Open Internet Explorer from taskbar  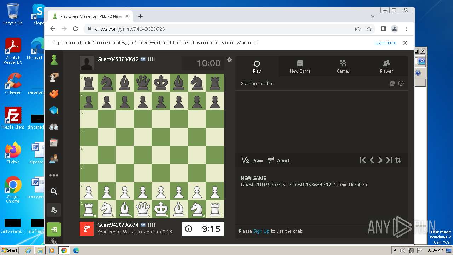click(x=28, y=250)
